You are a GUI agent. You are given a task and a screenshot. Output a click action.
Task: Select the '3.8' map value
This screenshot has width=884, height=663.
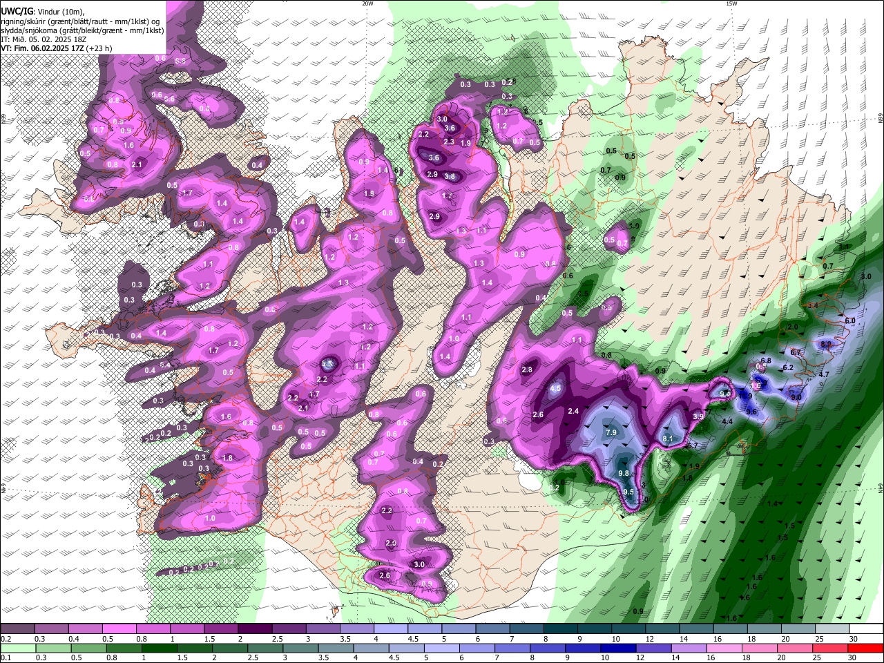450,176
